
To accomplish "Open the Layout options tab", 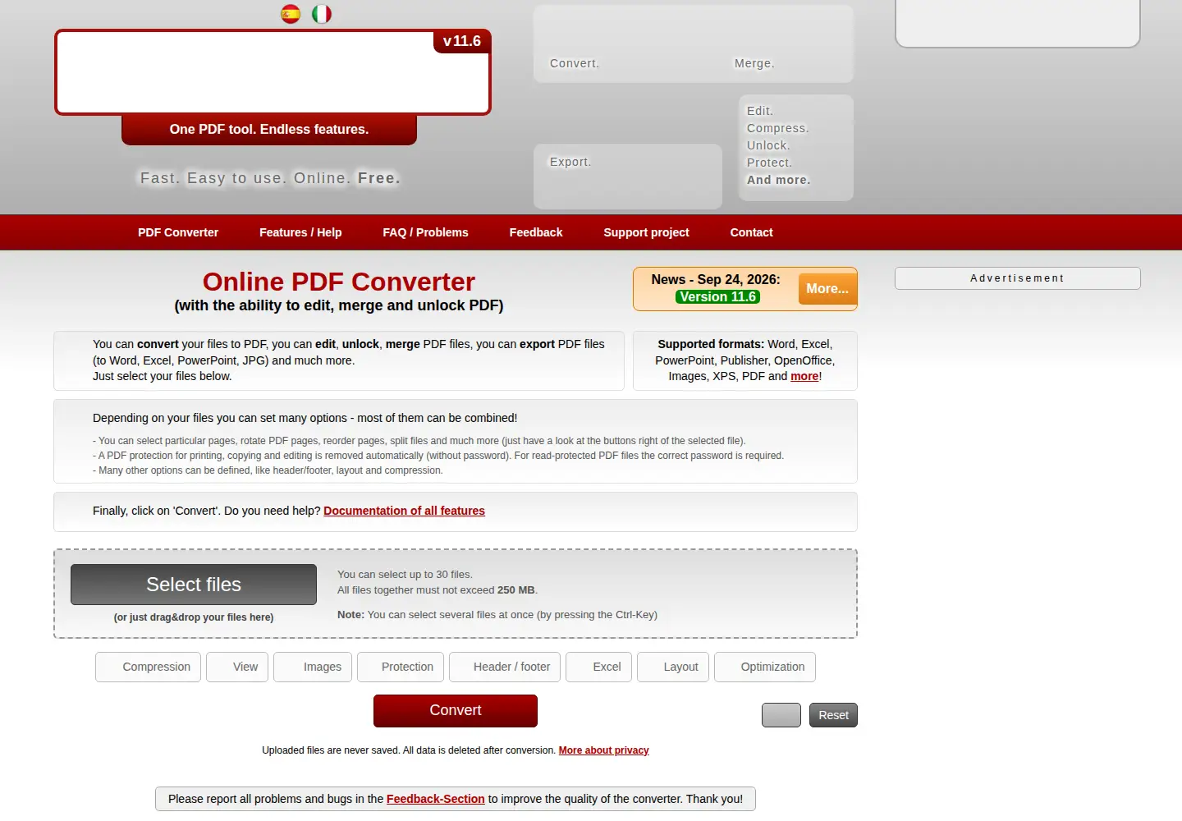I will click(673, 667).
